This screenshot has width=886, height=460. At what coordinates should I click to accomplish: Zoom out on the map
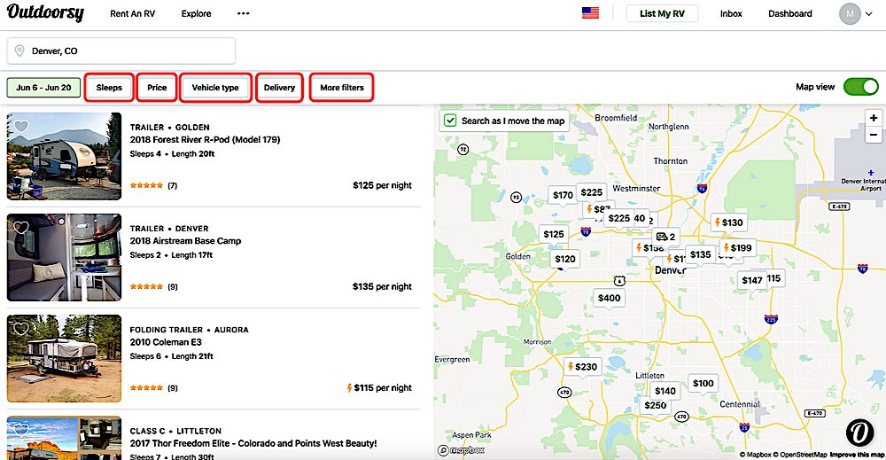click(873, 135)
